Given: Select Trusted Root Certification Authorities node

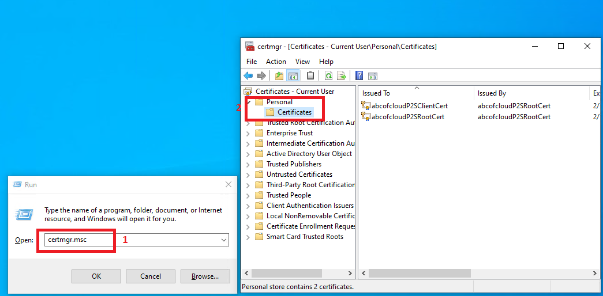Looking at the screenshot, I should tap(310, 123).
